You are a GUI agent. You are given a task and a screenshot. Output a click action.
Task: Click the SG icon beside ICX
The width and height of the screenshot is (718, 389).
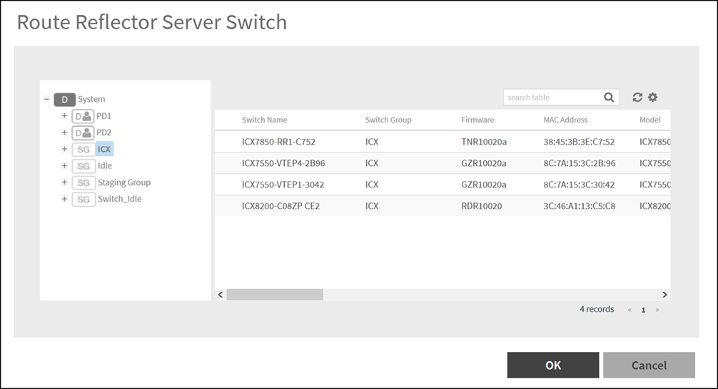84,150
